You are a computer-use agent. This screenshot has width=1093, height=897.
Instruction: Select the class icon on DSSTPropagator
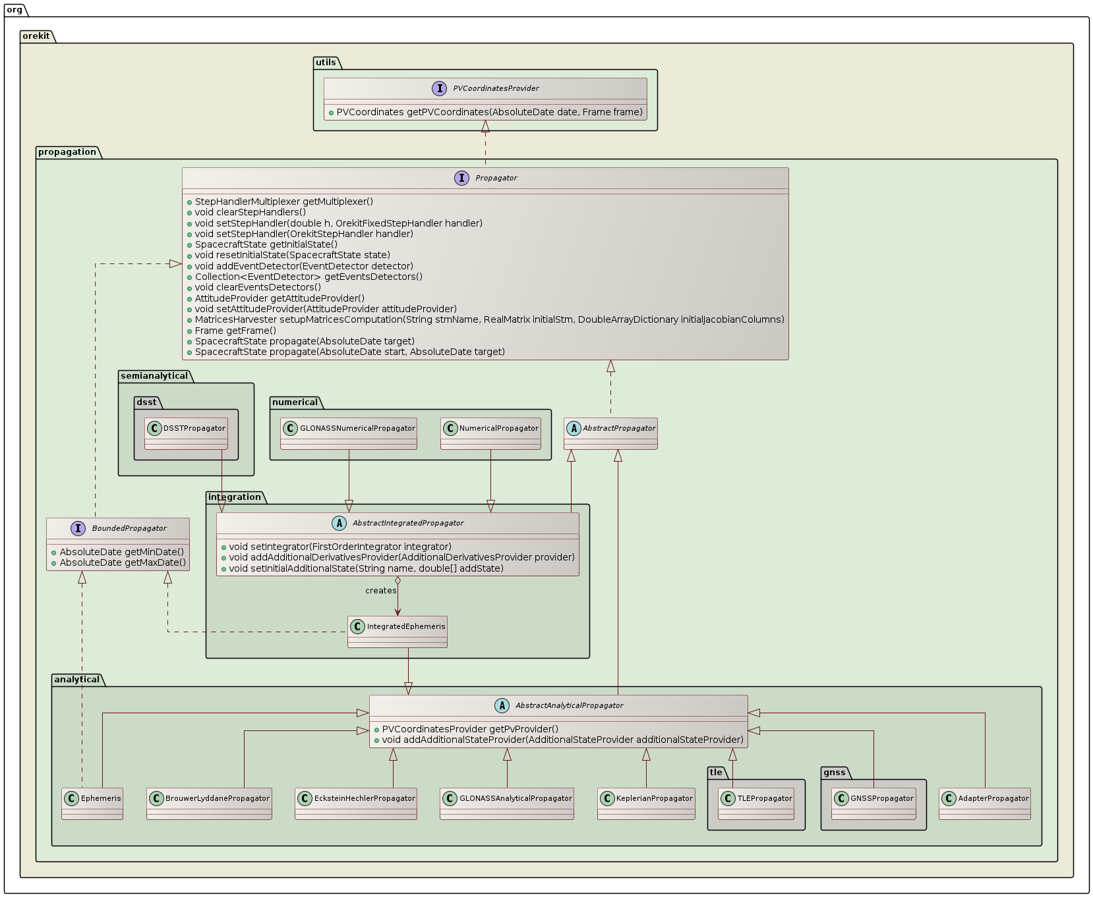154,427
